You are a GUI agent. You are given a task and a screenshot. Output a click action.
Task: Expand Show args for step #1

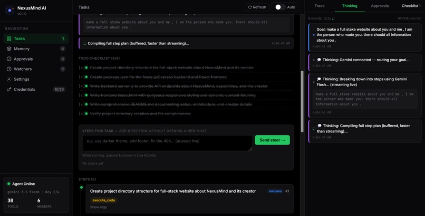pos(99,207)
